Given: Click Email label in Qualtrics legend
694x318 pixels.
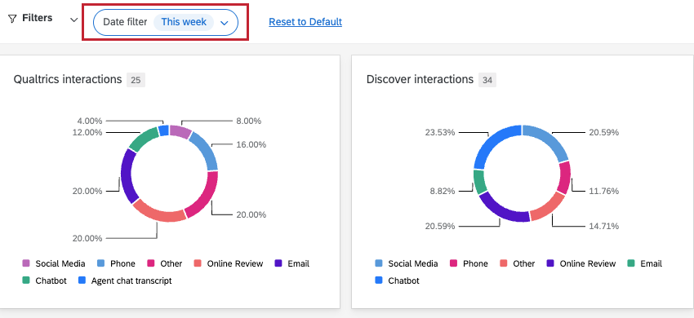Looking at the screenshot, I should tap(298, 263).
